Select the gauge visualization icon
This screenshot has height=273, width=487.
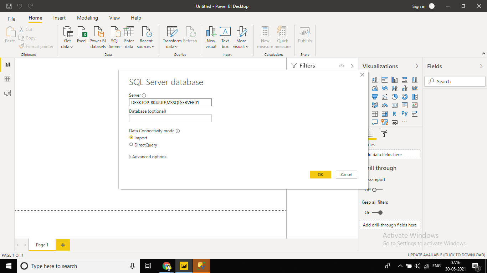[385, 105]
